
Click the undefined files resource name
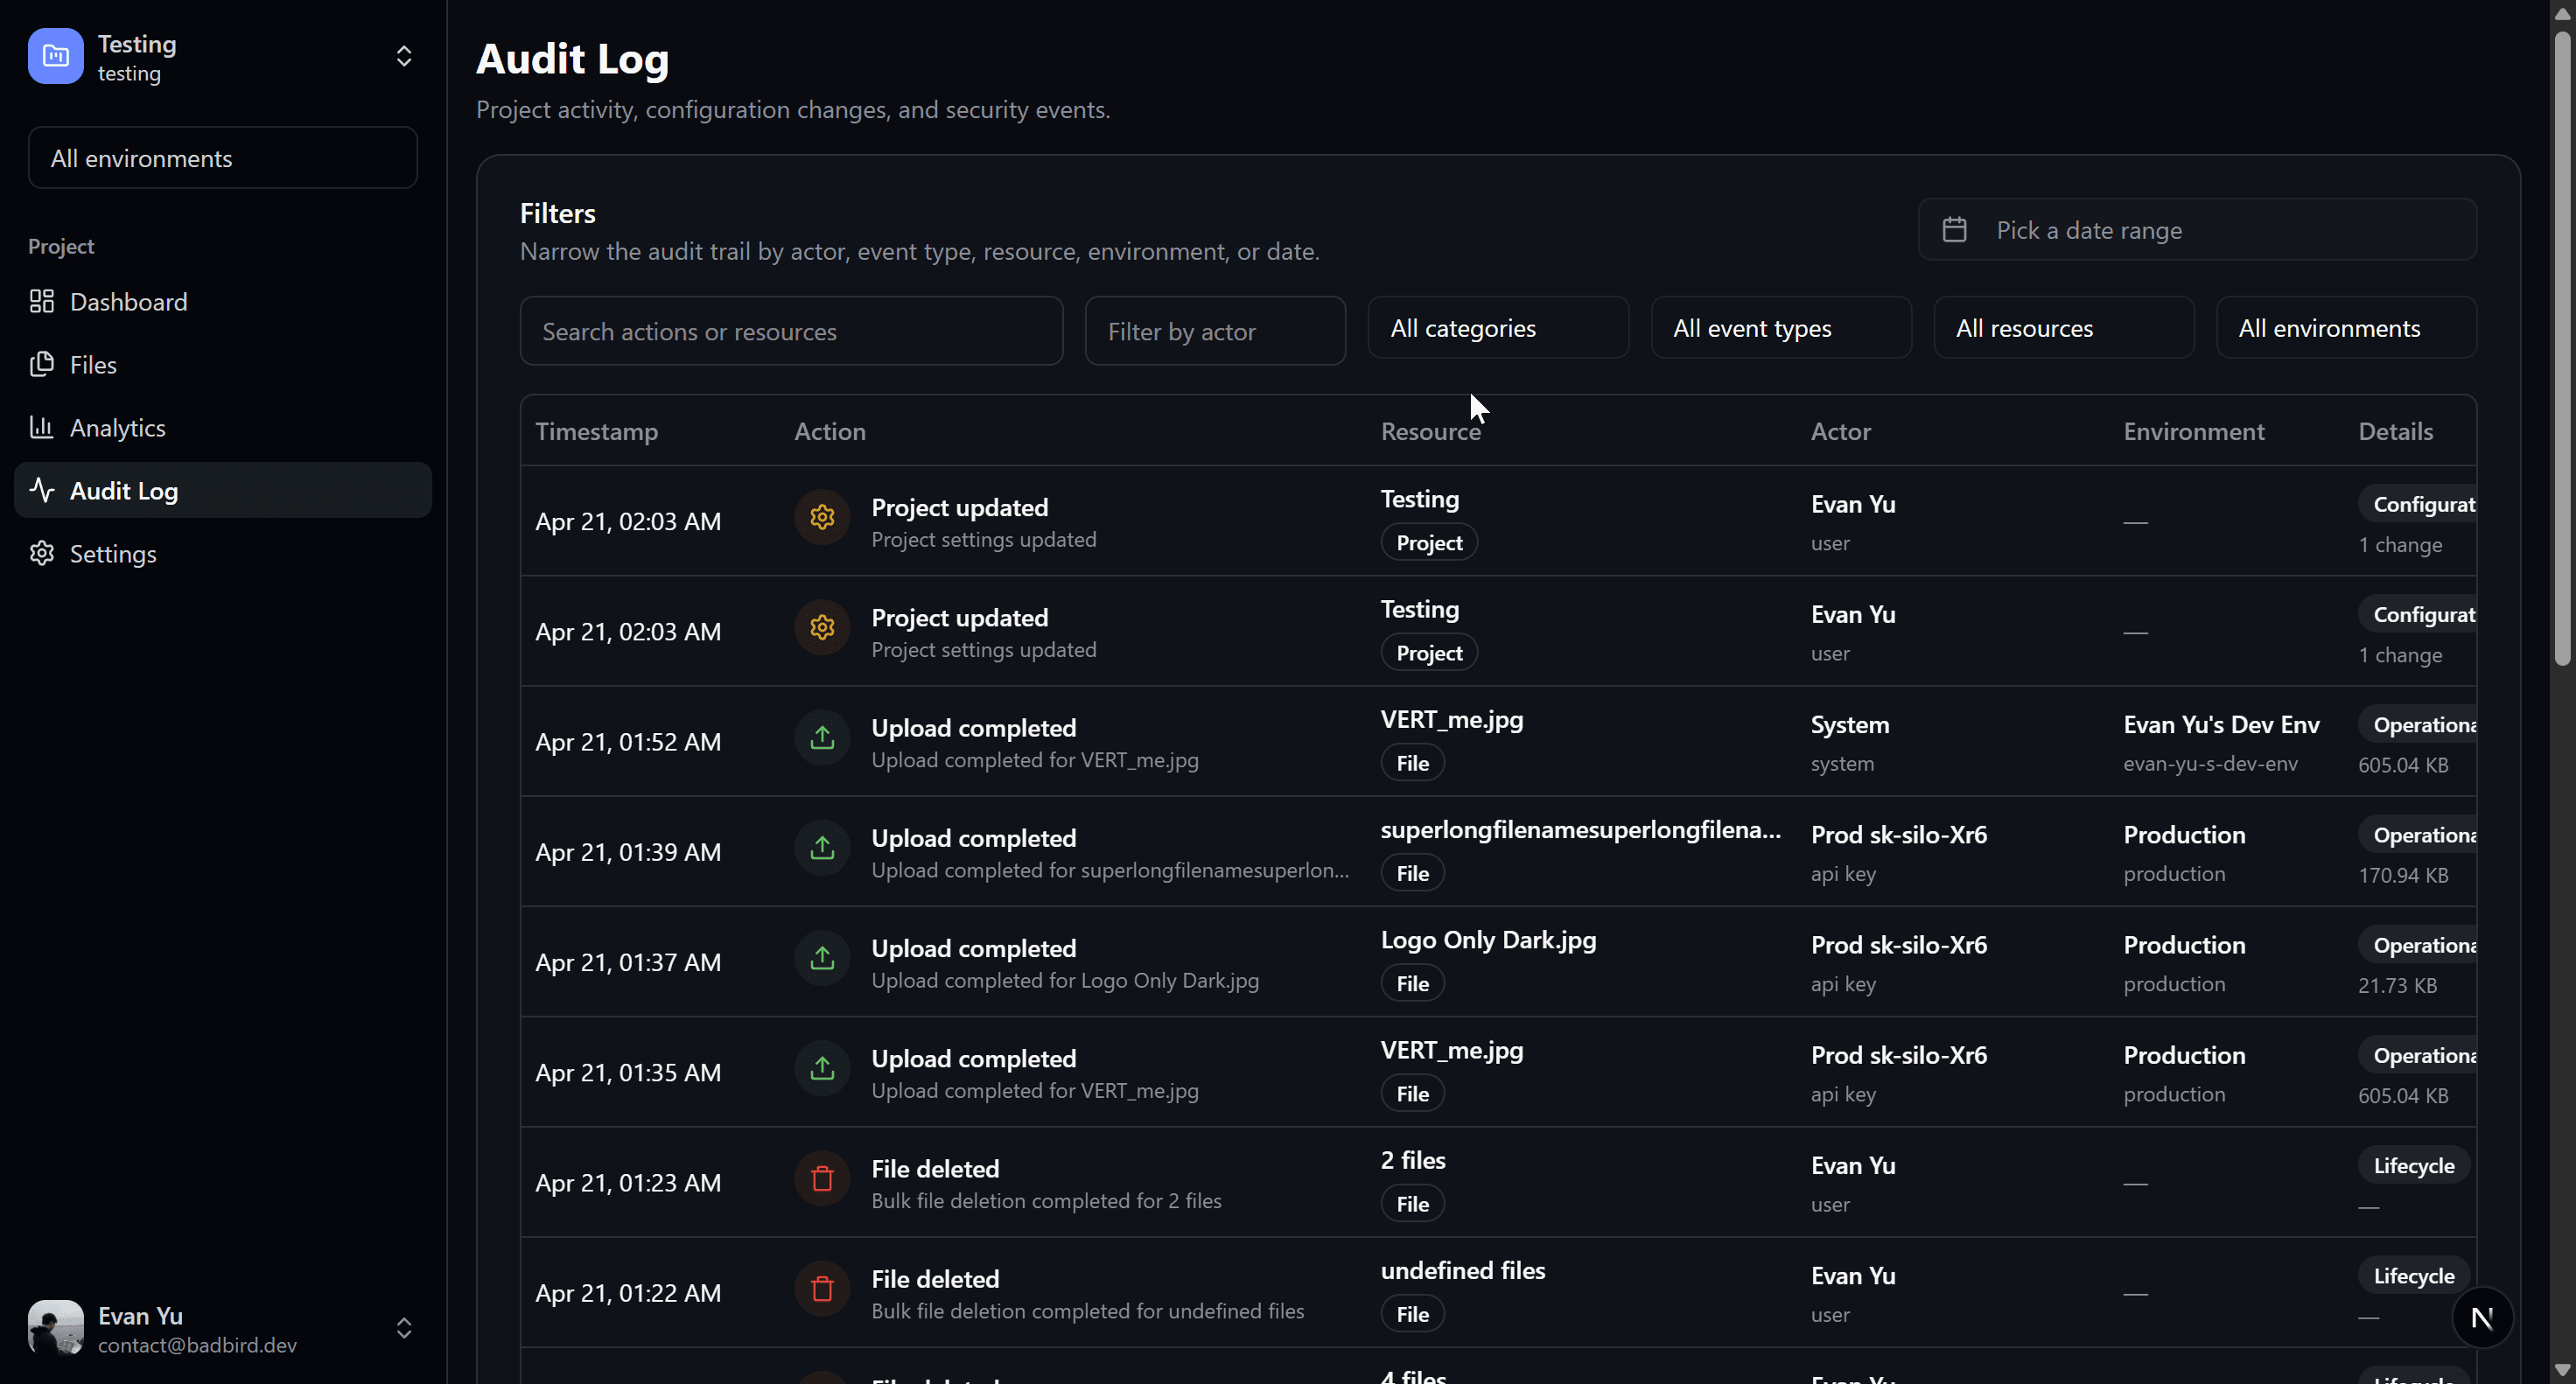[1462, 1270]
